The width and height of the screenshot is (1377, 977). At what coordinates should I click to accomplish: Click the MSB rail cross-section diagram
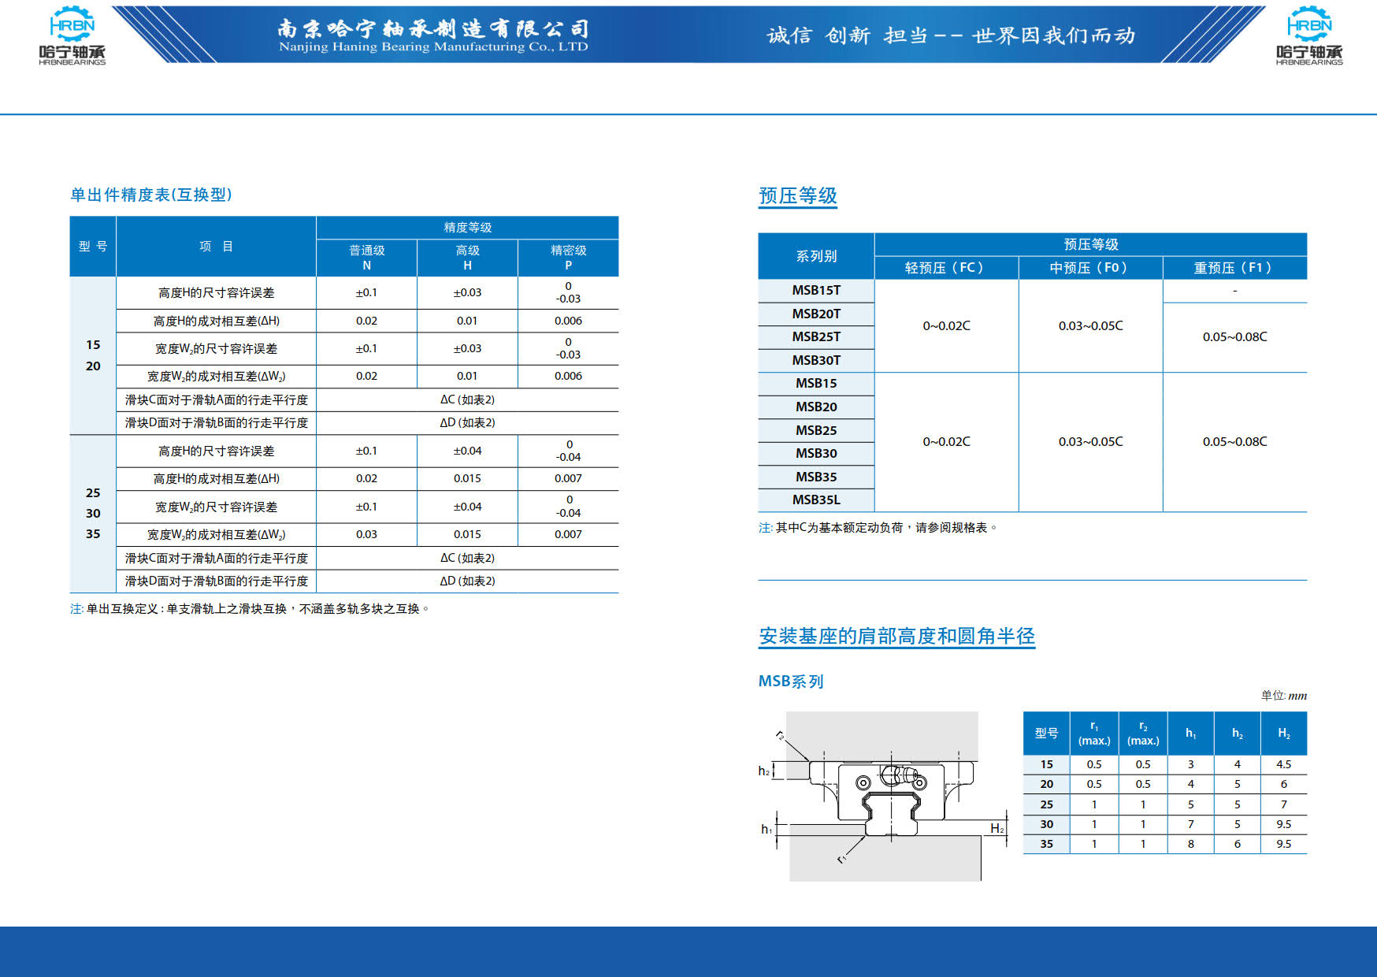(883, 796)
